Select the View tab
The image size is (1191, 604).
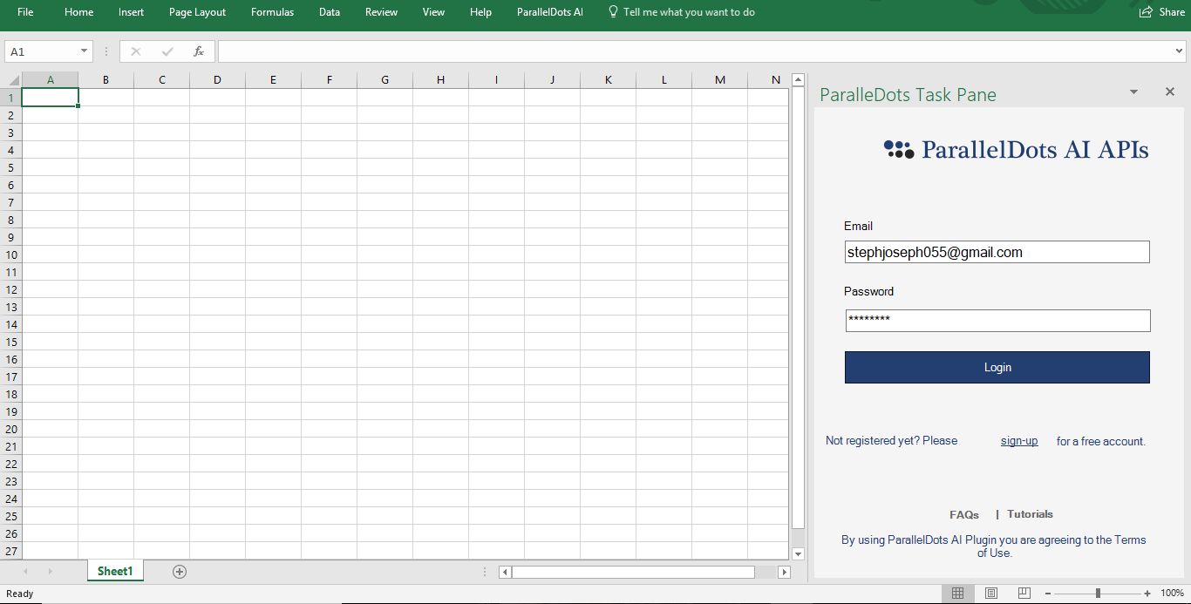coord(433,12)
